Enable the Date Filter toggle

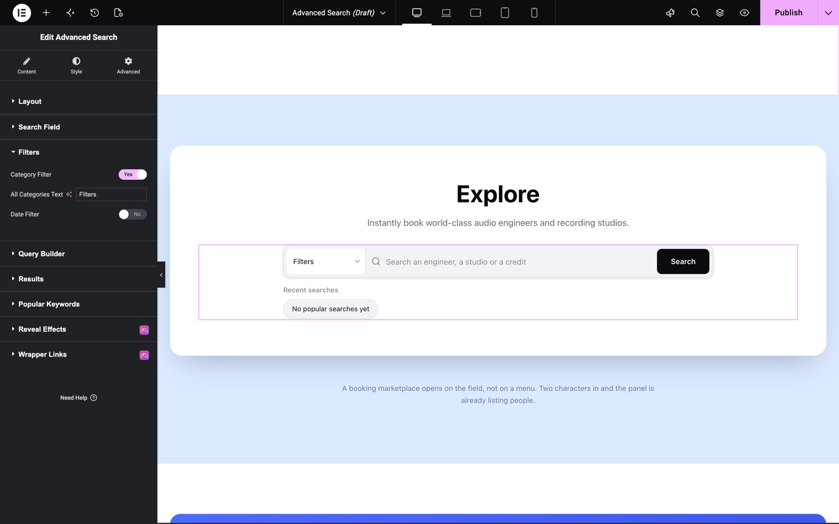click(x=133, y=214)
